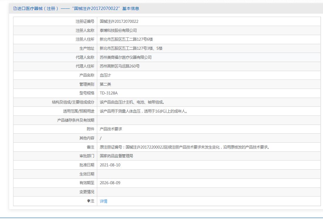
Task: Click attachment value 产品技术要求
Action: (x=111, y=129)
